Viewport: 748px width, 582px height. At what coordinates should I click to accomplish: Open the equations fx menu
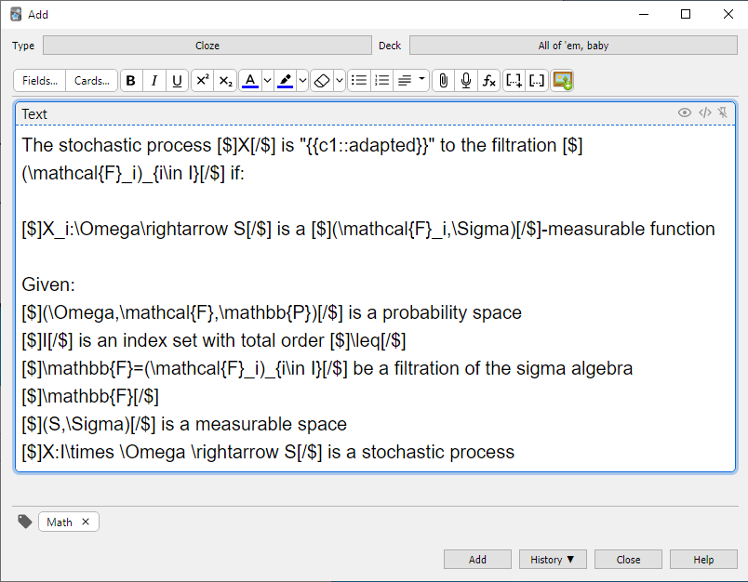[489, 81]
